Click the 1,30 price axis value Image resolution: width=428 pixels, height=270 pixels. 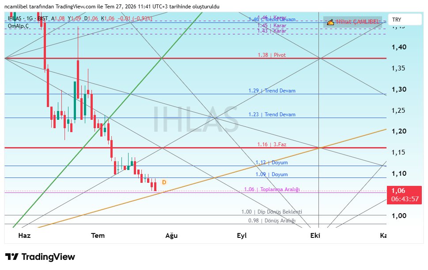pos(399,89)
